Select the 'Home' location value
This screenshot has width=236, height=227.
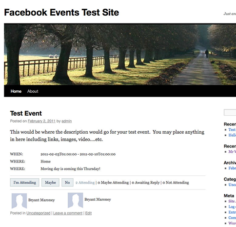pos(46,162)
